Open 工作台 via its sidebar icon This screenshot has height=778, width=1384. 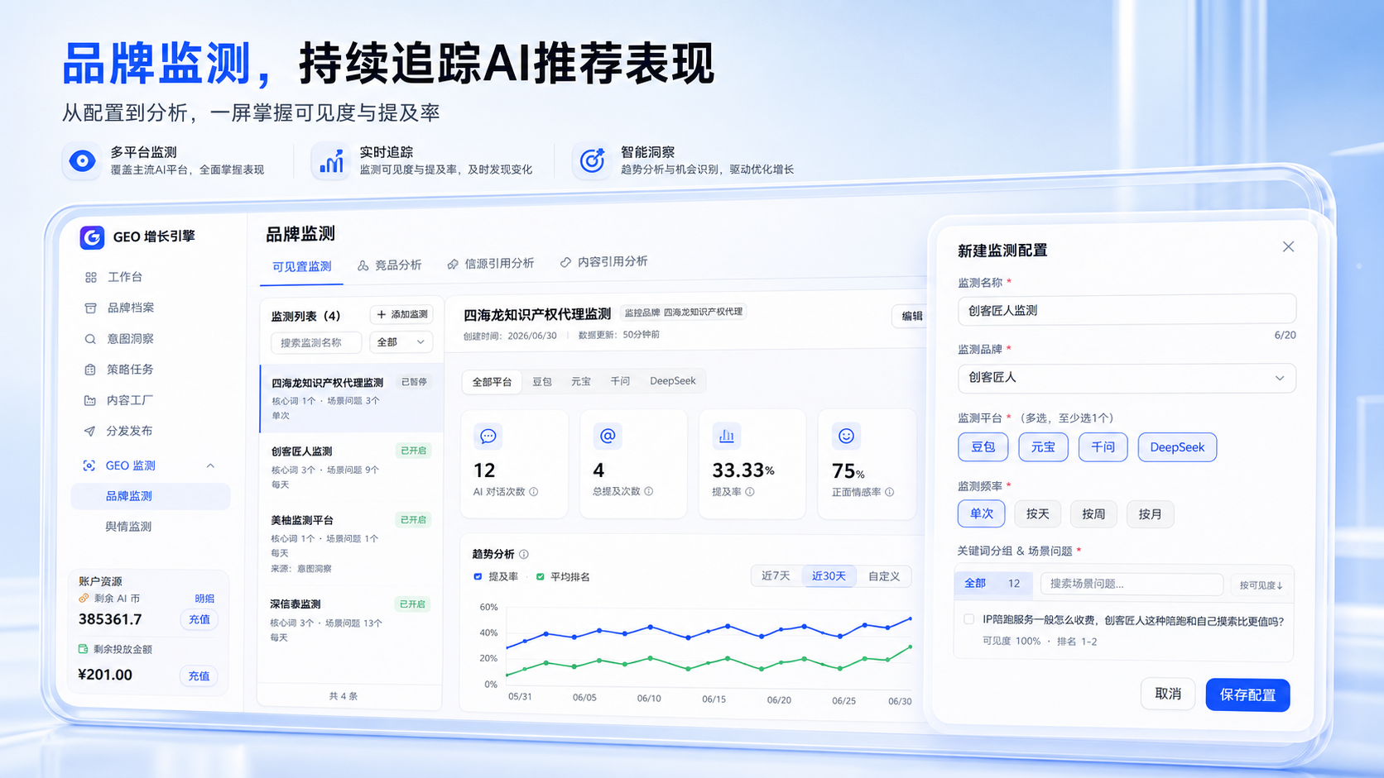tap(91, 278)
